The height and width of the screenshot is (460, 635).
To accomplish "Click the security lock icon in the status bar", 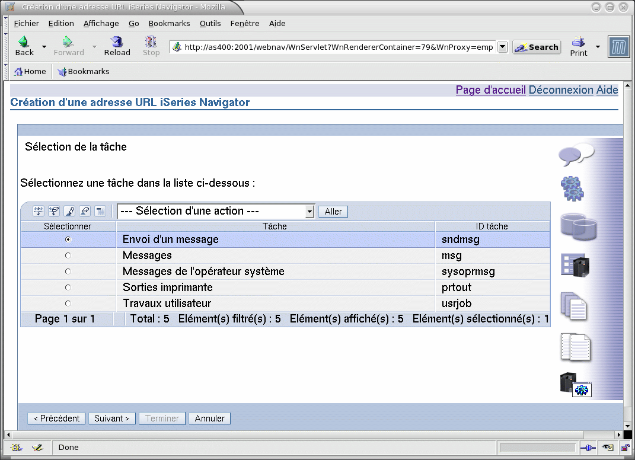I will 626,448.
